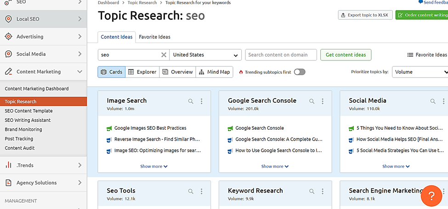Click Order content writing button
Image resolution: width=448 pixels, height=209 pixels.
click(422, 15)
